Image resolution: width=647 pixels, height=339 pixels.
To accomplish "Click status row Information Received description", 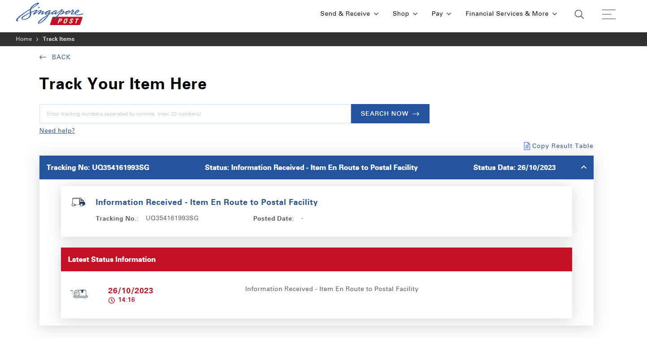I will click(332, 289).
